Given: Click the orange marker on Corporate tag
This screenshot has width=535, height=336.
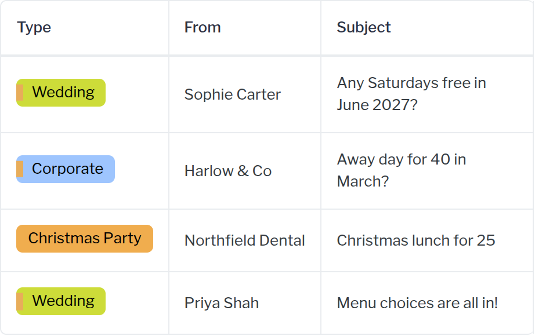Looking at the screenshot, I should point(20,169).
